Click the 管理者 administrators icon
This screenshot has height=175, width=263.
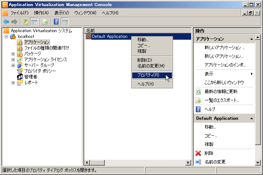point(20,77)
